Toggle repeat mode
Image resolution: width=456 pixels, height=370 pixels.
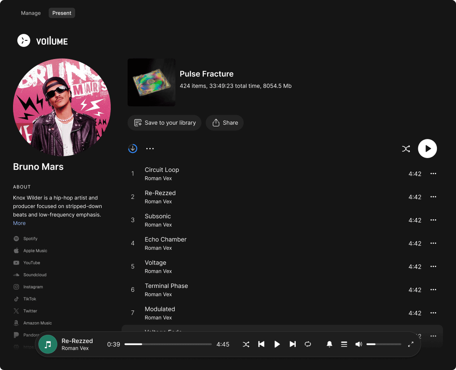coord(307,344)
